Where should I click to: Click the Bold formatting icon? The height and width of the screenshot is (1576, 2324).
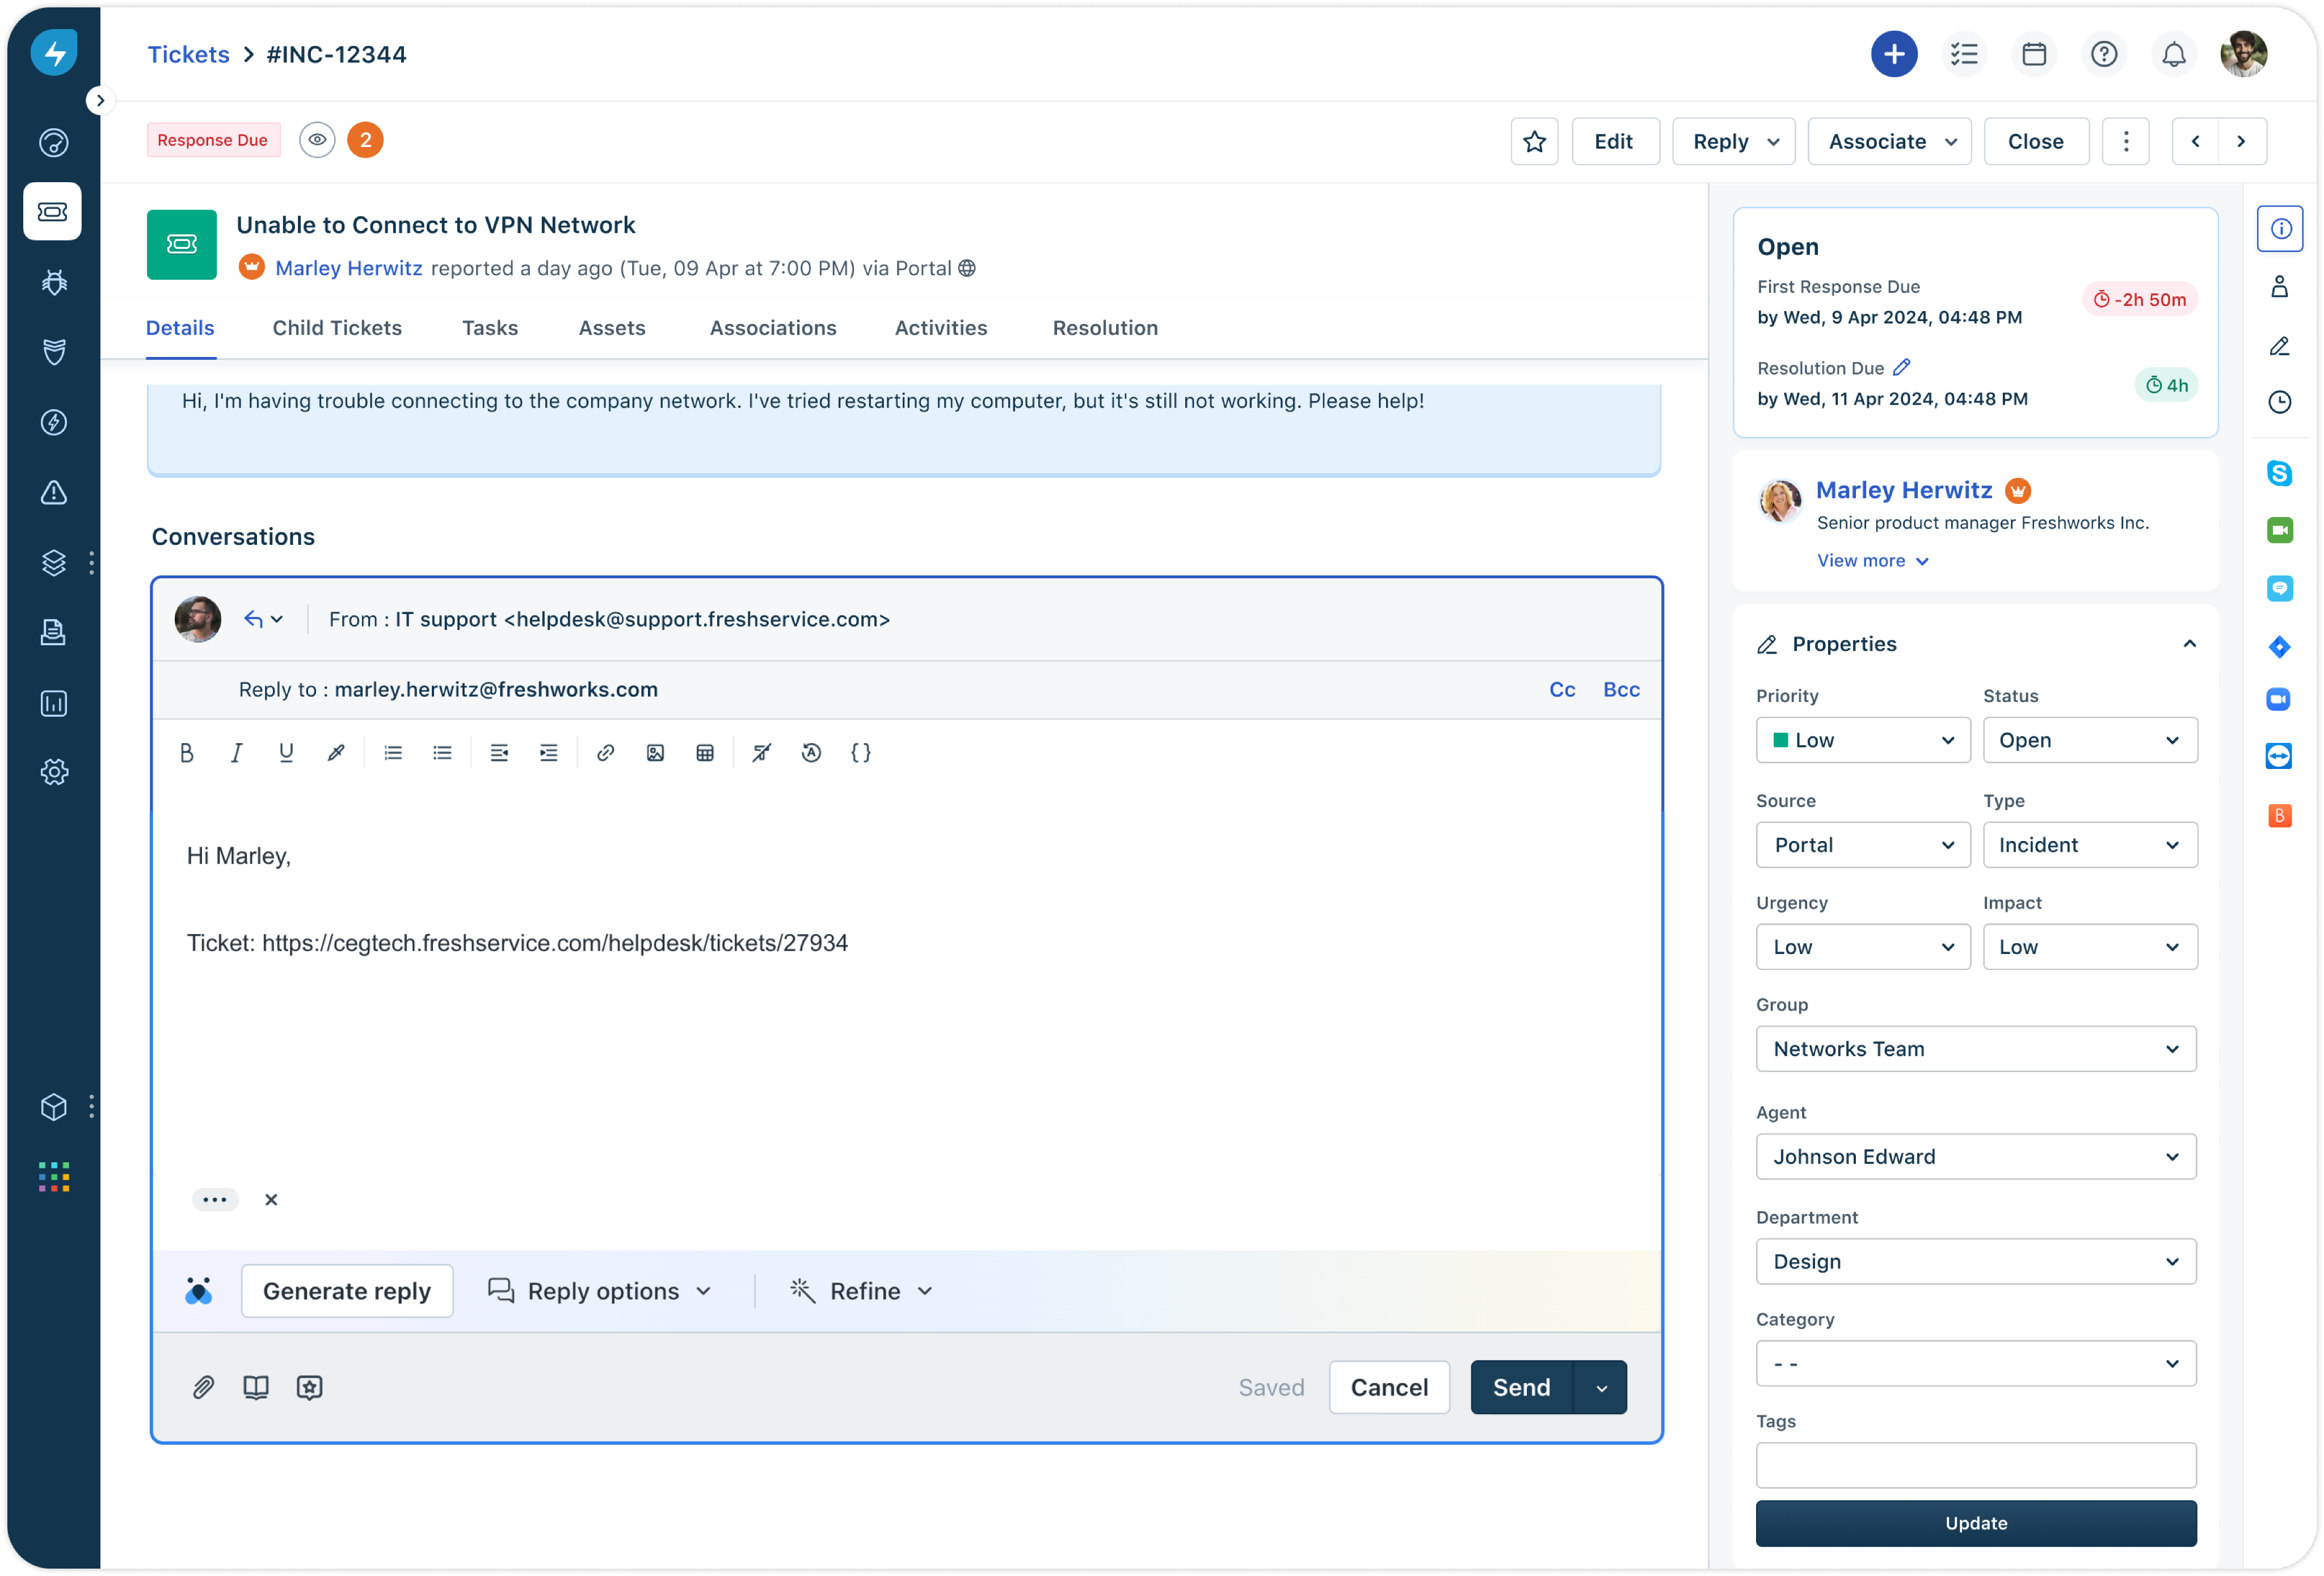pos(186,753)
